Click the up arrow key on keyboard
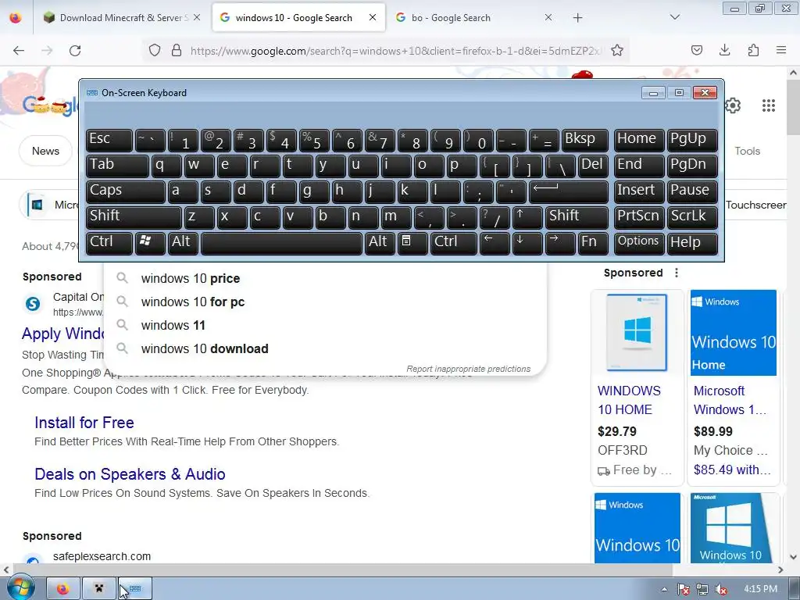Viewport: 800px width, 600px height. point(527,216)
